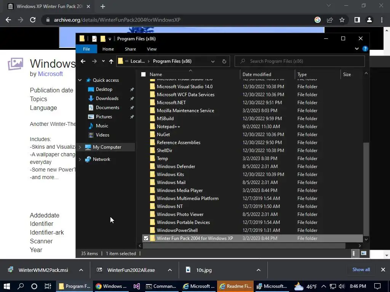Open Customize Quick Access Toolbar dropdown
This screenshot has height=292, width=390.
pos(110,39)
